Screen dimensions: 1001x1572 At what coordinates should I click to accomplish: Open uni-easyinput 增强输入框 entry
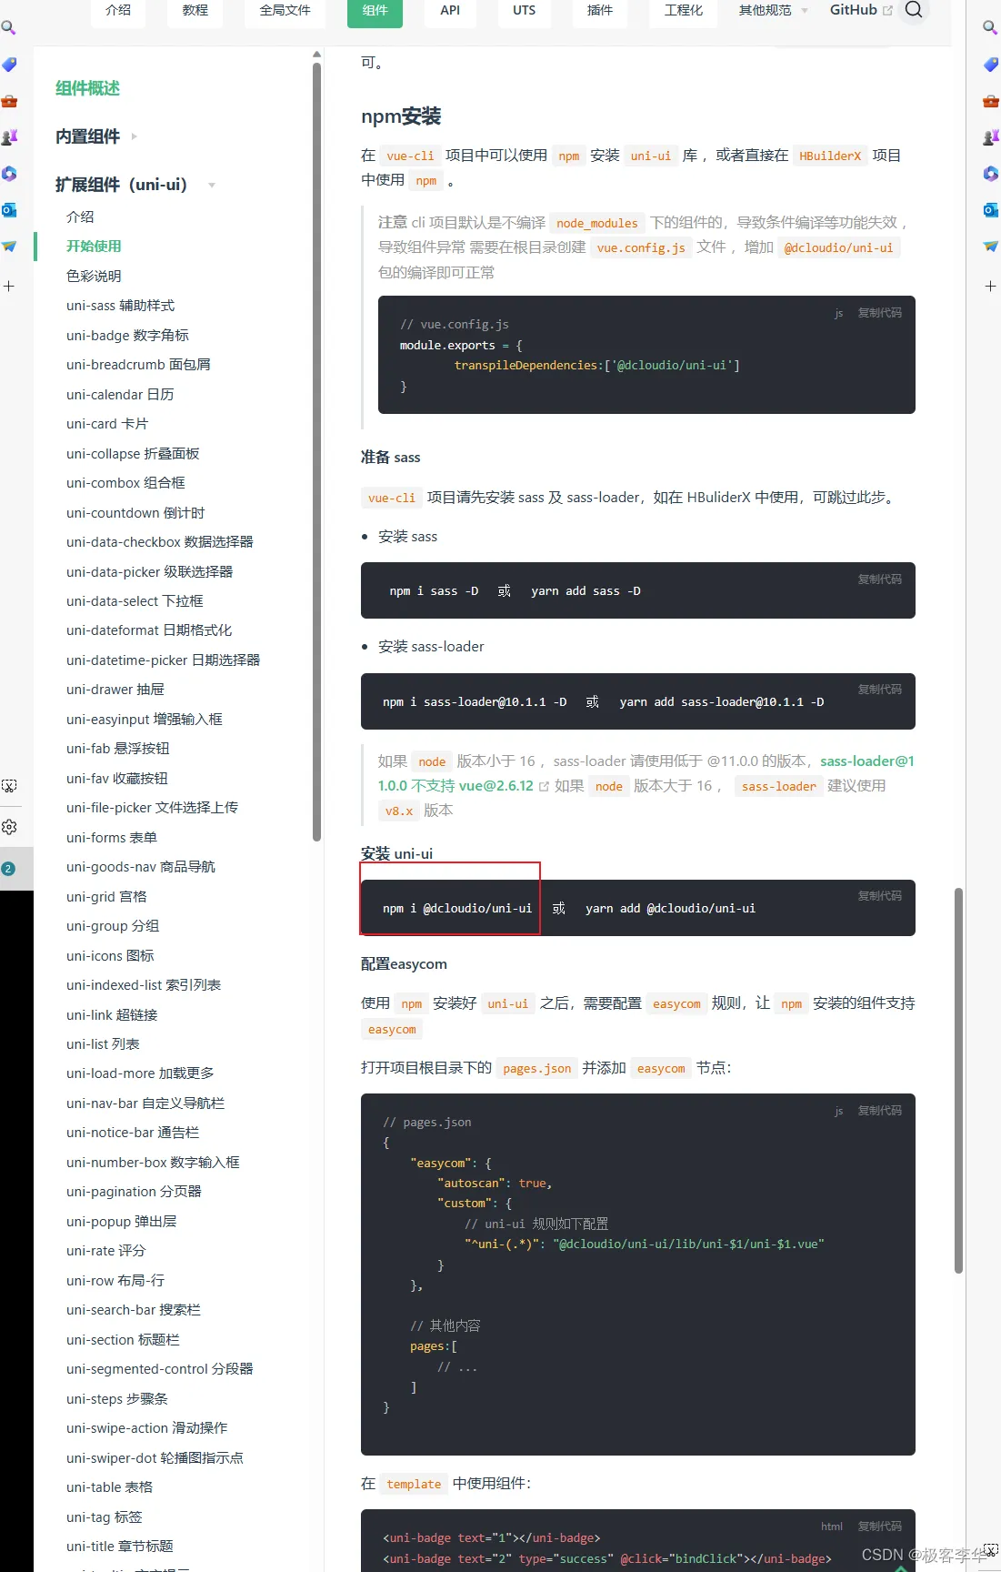click(144, 720)
